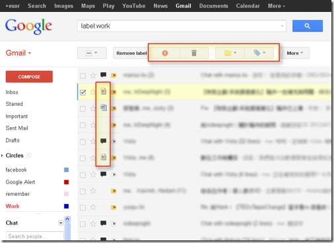Open Play in top bar
This screenshot has width=334, height=243.
click(109, 6)
